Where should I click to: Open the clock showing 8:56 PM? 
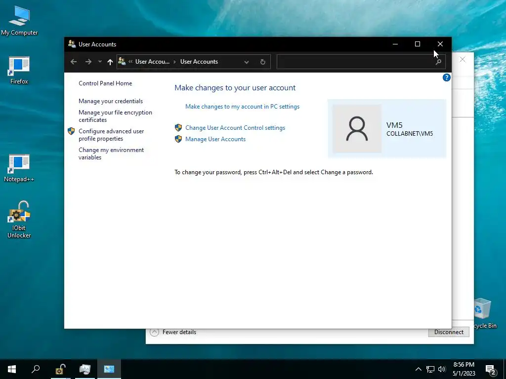[x=464, y=369]
